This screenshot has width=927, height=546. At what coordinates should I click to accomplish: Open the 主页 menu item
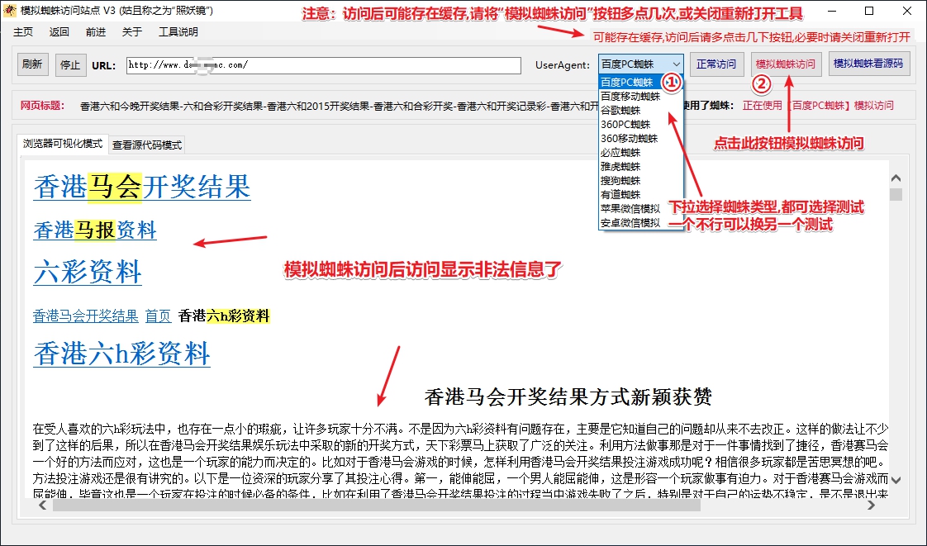[23, 32]
